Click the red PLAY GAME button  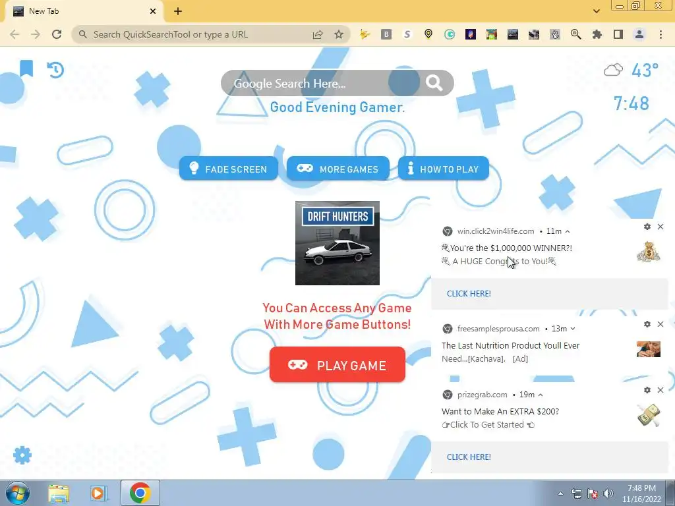pyautogui.click(x=337, y=365)
